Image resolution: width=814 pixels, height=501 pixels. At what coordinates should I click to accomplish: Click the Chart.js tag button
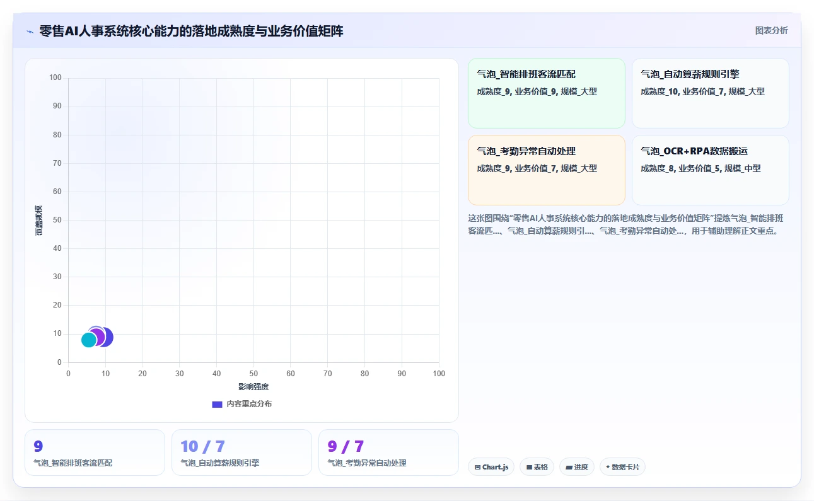[x=491, y=467]
